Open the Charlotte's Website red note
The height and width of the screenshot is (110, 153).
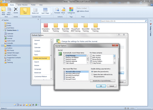[x=46, y=27]
